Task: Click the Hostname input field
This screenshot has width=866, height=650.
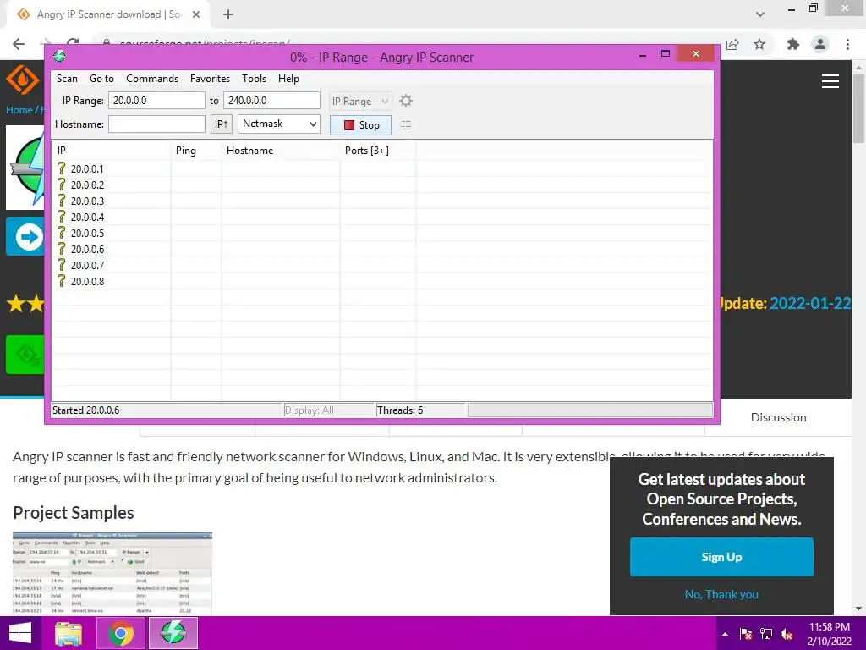Action: 156,124
